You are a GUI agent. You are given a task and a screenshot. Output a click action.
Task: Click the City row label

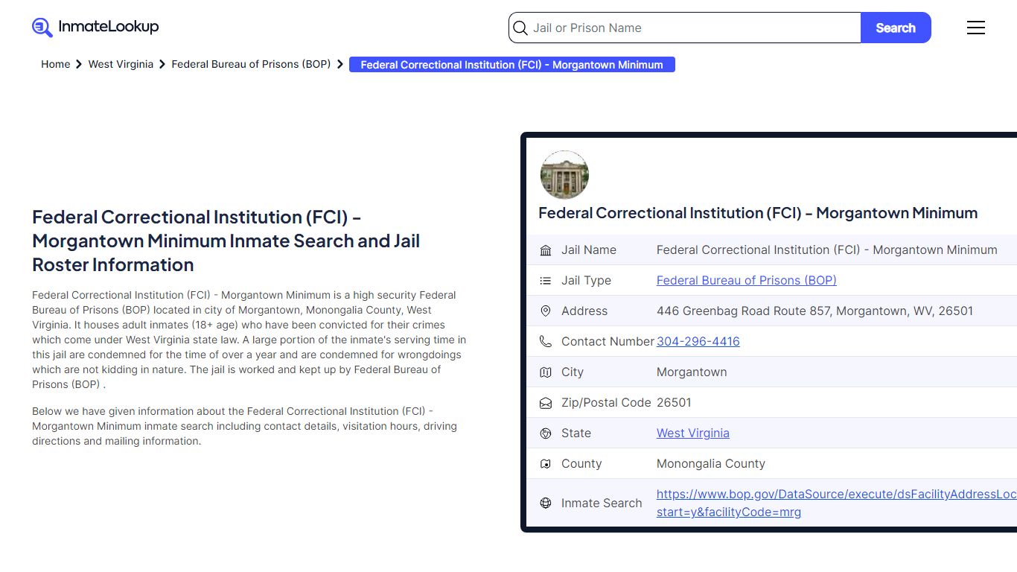coord(573,372)
